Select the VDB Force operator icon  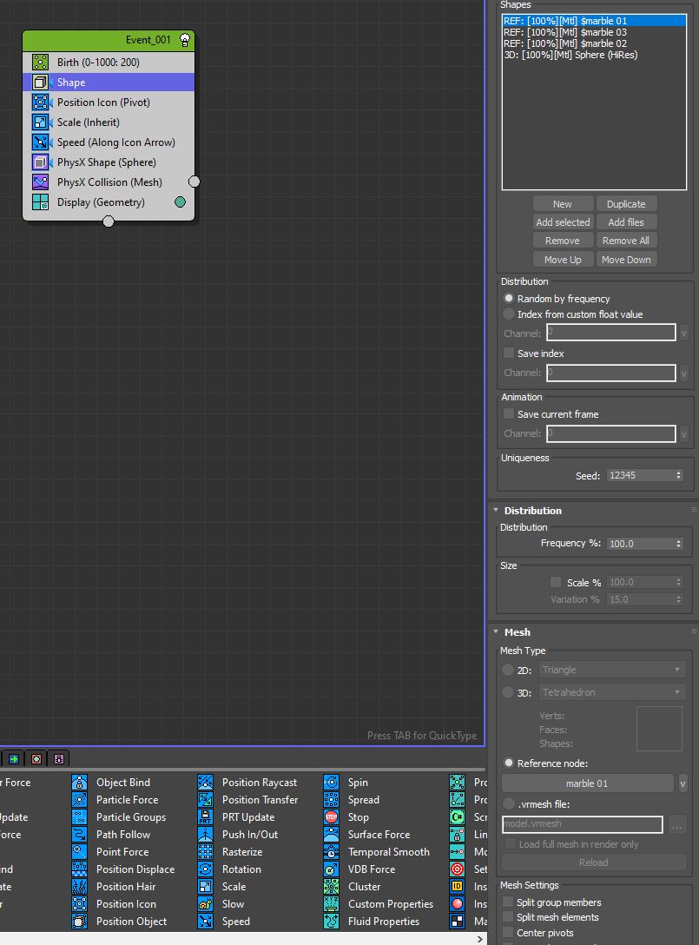coord(331,869)
